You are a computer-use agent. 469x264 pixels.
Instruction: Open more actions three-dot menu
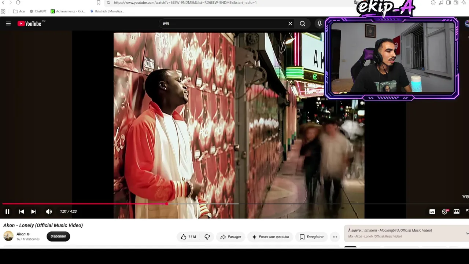(335, 237)
